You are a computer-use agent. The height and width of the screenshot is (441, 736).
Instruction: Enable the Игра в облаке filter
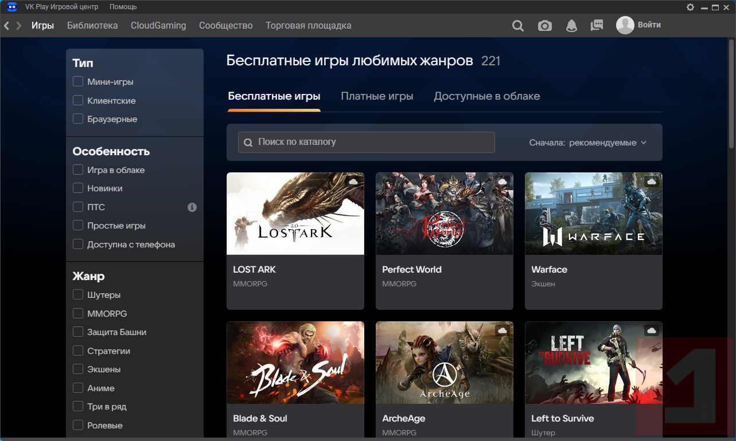(x=78, y=170)
